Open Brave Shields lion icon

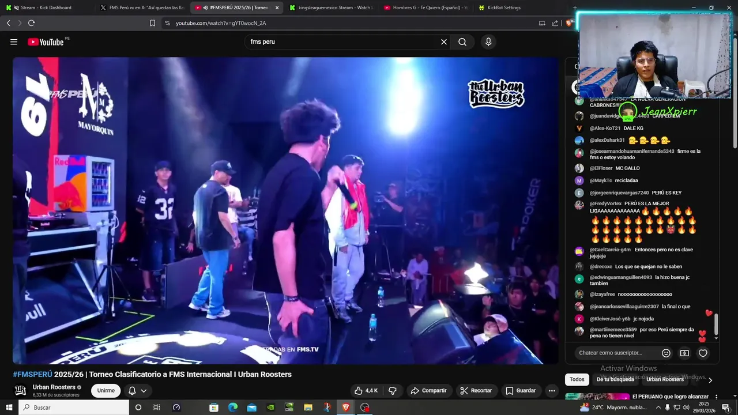[569, 23]
